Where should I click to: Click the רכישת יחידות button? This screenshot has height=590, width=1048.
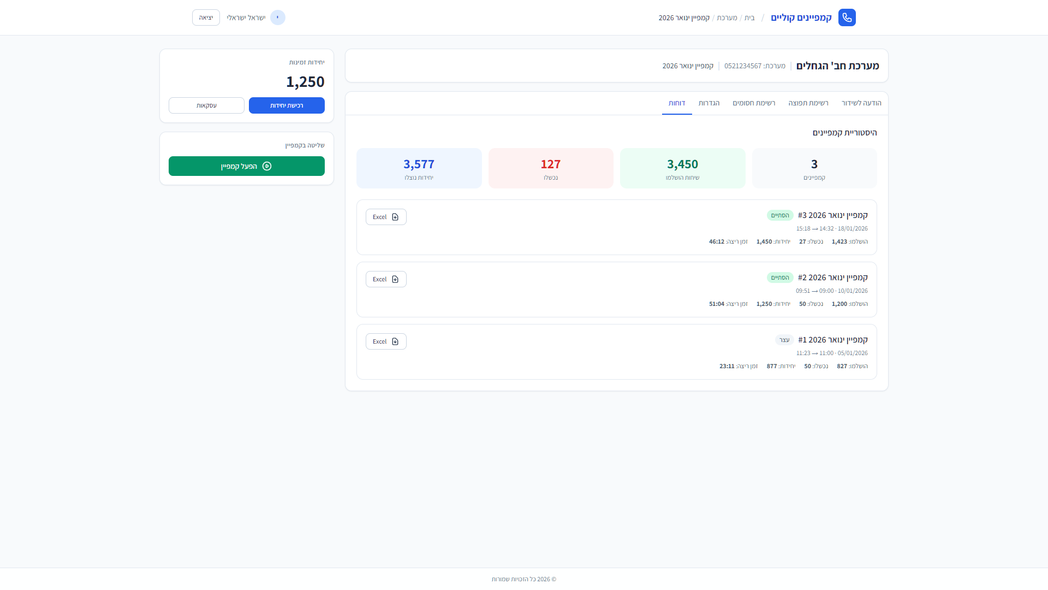coord(287,105)
